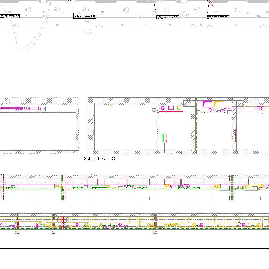Click the magenta circular duct symbol in ceiling
This screenshot has height=269, width=269.
click(163, 108)
